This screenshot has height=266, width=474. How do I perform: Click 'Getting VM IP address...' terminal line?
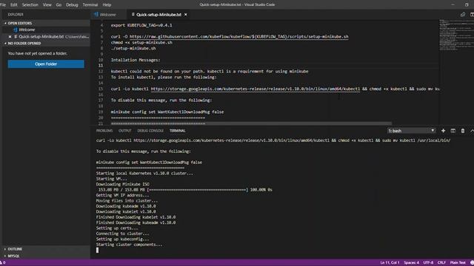coord(122,195)
